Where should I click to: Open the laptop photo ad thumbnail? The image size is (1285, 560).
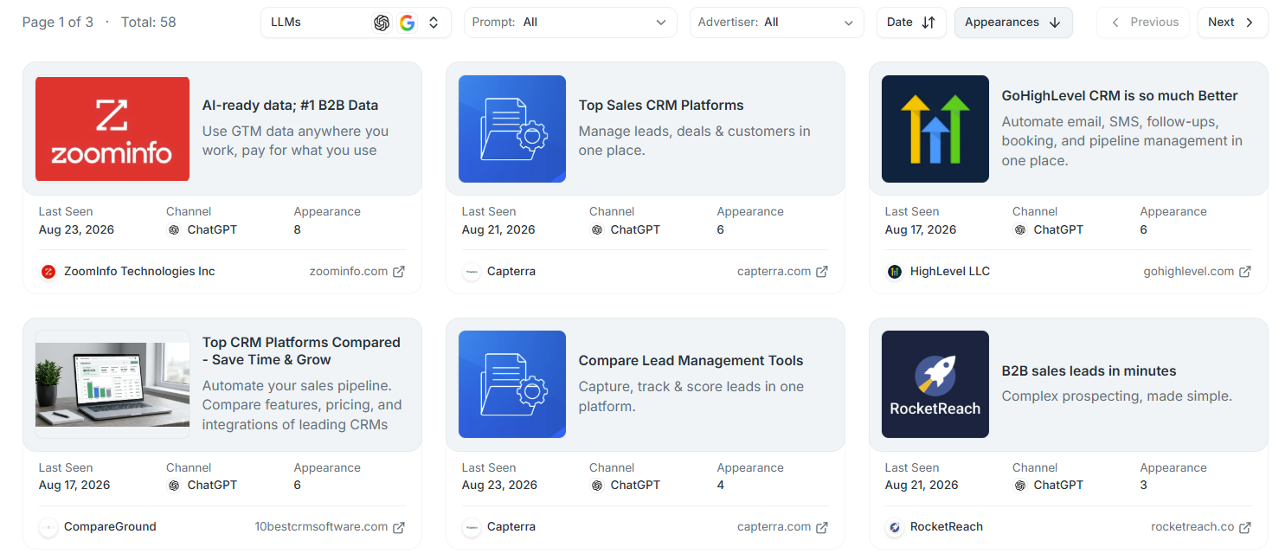coord(112,384)
